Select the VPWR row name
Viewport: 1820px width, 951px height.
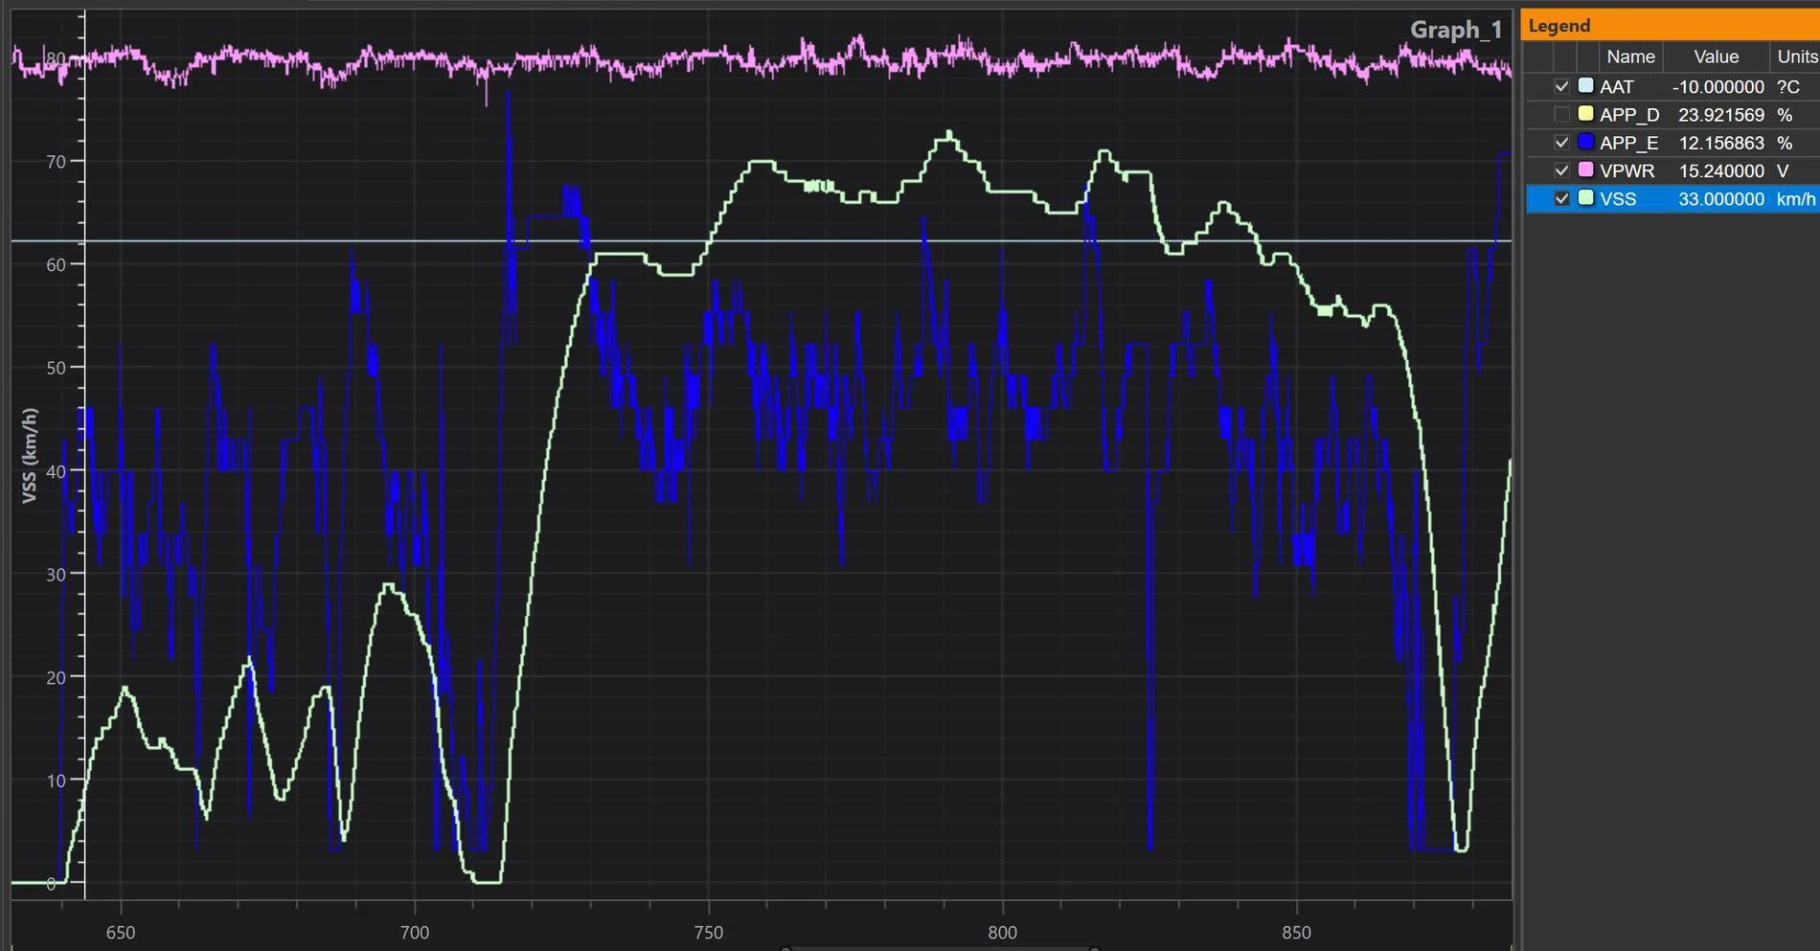pos(1627,170)
